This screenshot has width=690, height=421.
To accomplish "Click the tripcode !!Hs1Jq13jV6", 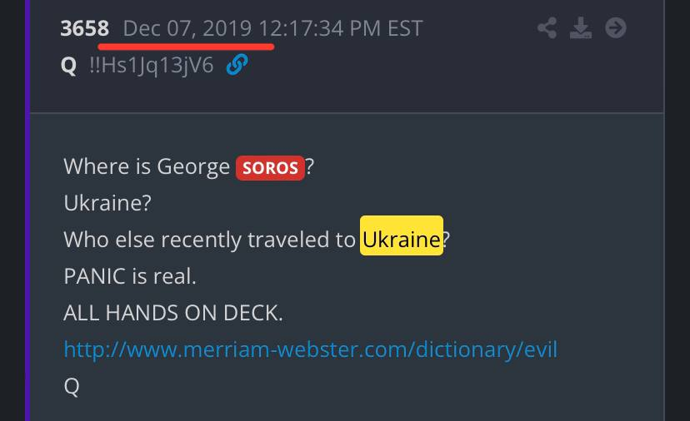I will coord(152,65).
